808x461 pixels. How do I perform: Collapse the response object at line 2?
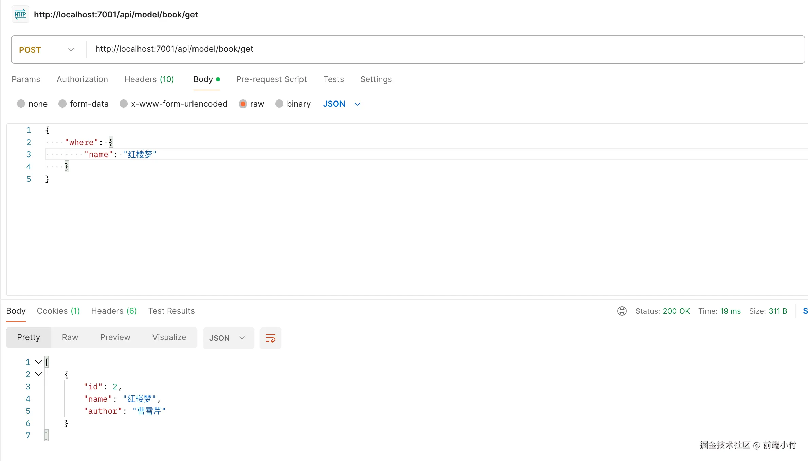[x=39, y=374]
